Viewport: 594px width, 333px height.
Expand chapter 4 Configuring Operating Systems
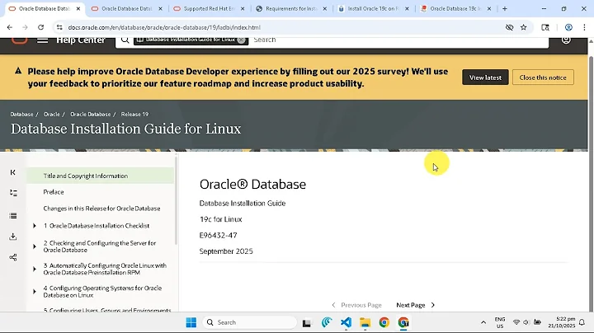[x=35, y=292]
